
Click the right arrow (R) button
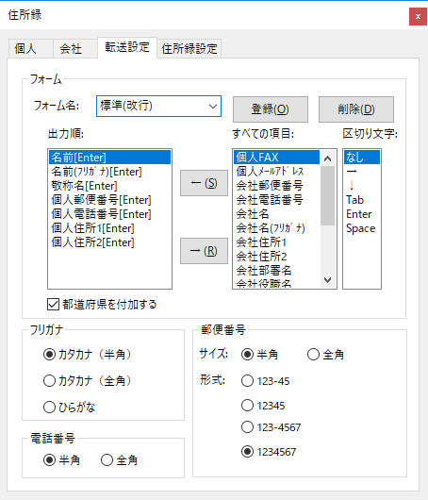click(x=204, y=251)
